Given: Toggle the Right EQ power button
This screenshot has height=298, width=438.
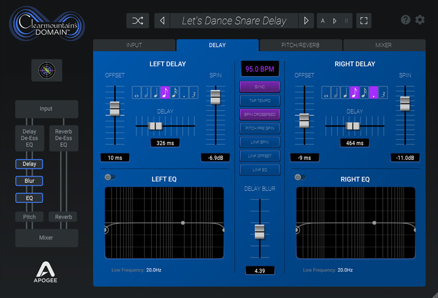Looking at the screenshot, I should (x=298, y=177).
